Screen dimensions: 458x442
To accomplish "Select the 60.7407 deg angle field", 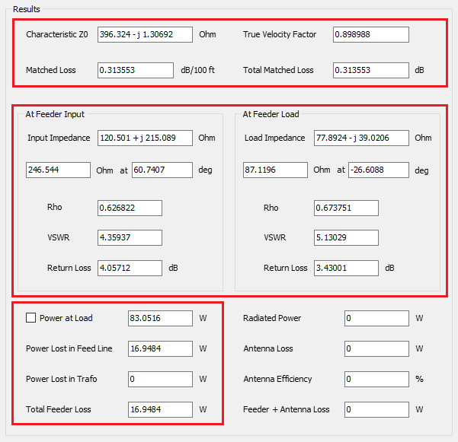I will pos(162,170).
